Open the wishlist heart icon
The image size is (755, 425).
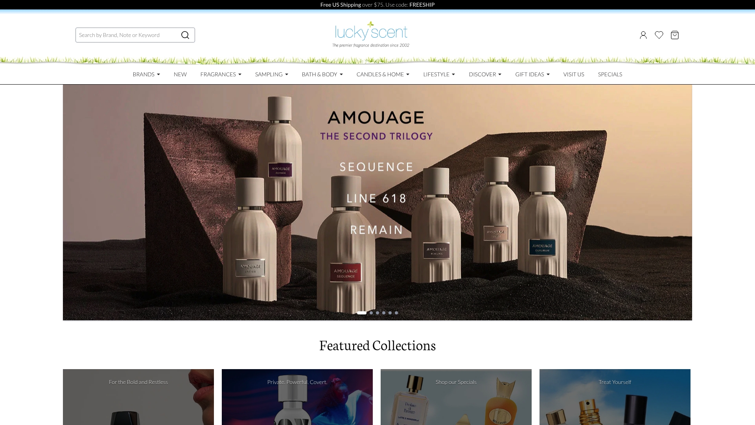(x=659, y=35)
